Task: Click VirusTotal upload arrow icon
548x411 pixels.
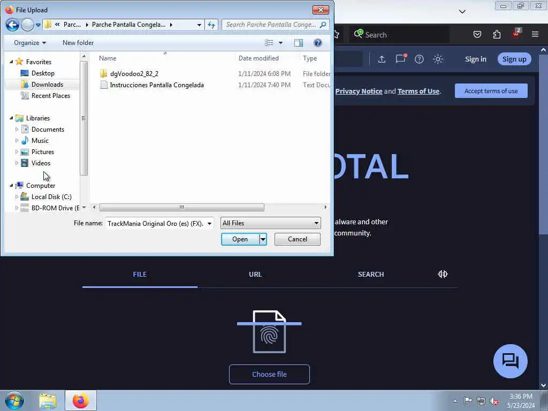Action: click(x=382, y=59)
